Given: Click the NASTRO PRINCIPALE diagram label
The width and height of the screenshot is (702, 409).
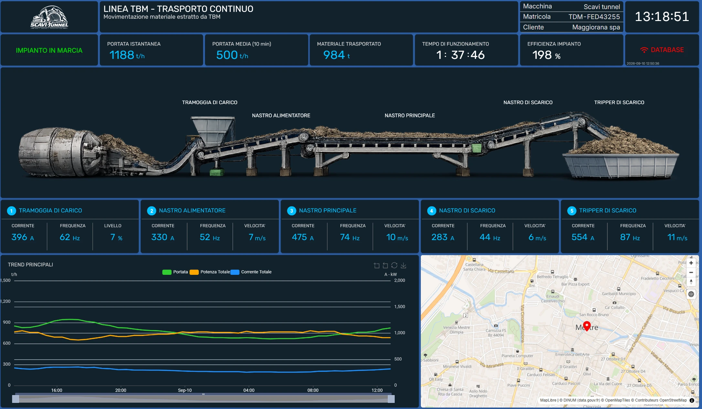Looking at the screenshot, I should (x=409, y=115).
